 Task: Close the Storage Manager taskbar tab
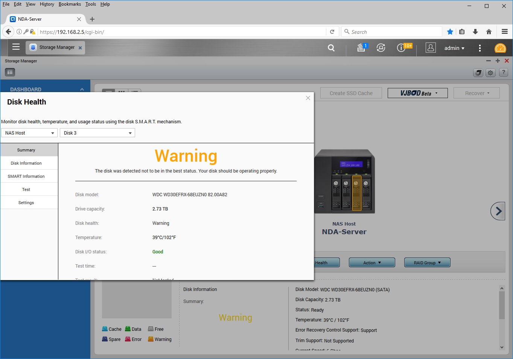point(80,48)
